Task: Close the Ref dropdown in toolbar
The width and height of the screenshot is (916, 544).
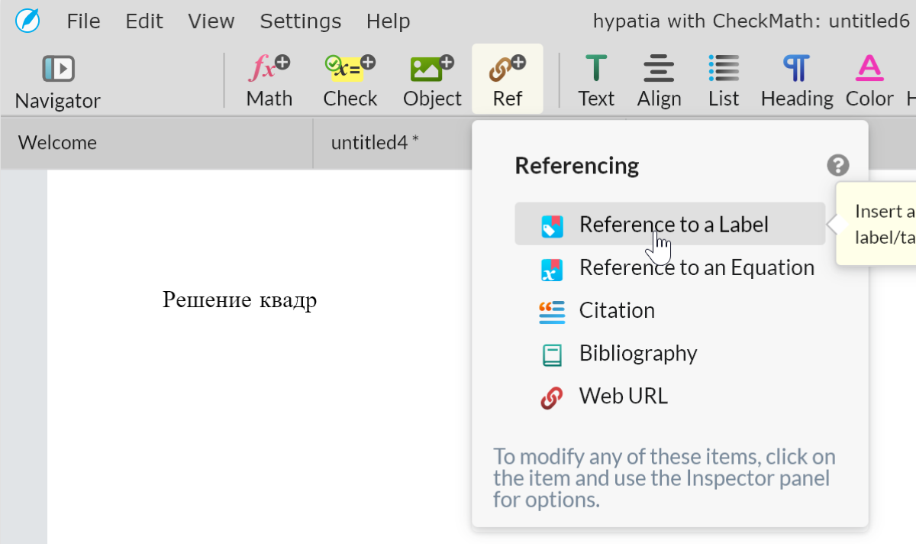Action: tap(508, 82)
